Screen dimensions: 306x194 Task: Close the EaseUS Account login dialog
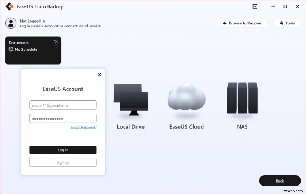pos(99,75)
